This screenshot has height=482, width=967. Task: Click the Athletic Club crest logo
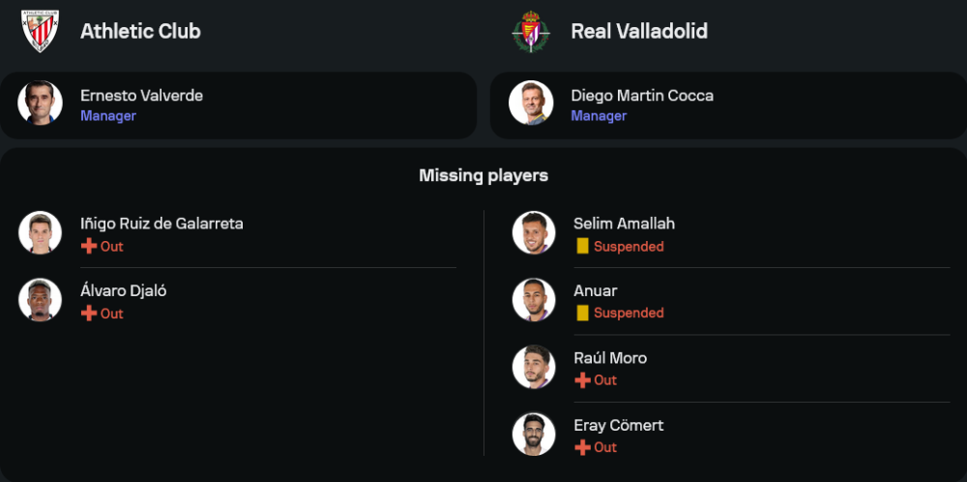(40, 31)
